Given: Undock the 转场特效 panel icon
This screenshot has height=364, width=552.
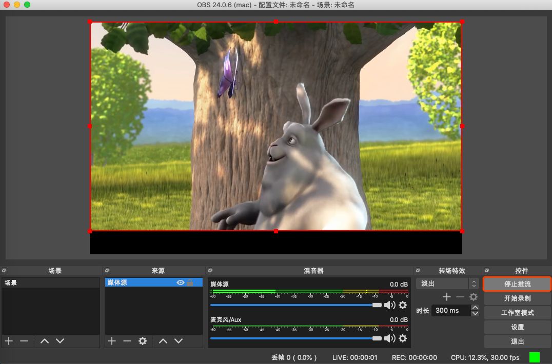Looking at the screenshot, I should click(418, 271).
